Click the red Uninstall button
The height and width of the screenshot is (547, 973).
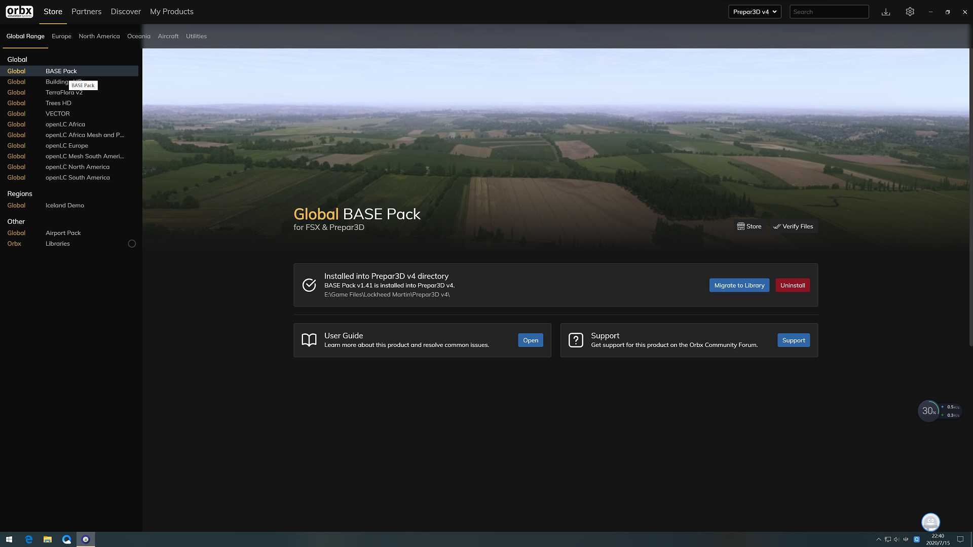[x=793, y=285]
